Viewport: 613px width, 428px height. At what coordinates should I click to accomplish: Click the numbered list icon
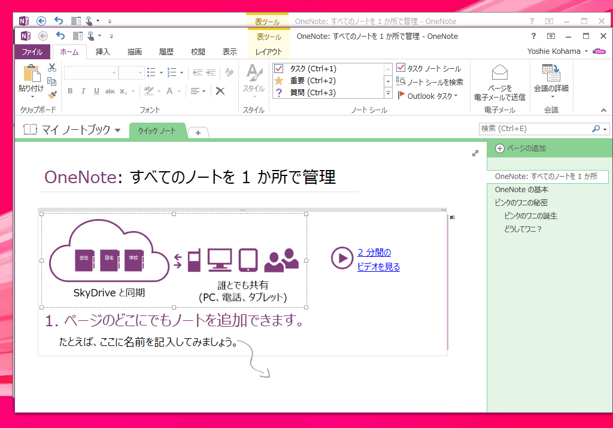pyautogui.click(x=172, y=72)
